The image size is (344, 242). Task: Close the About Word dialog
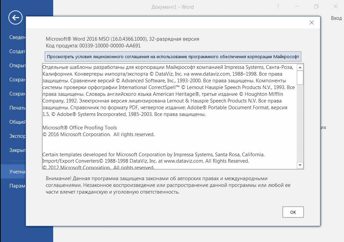(312, 23)
